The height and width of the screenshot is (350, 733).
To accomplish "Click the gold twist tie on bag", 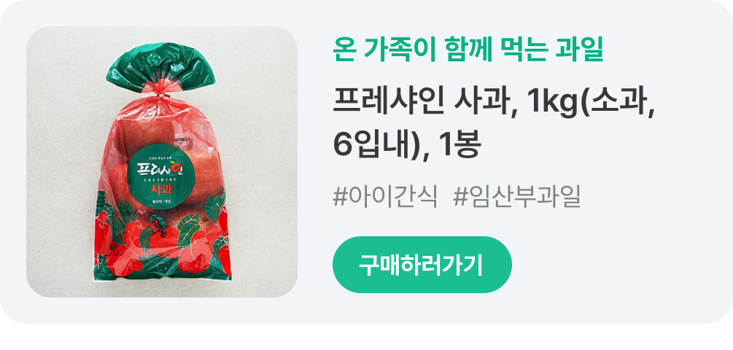I will point(160,96).
